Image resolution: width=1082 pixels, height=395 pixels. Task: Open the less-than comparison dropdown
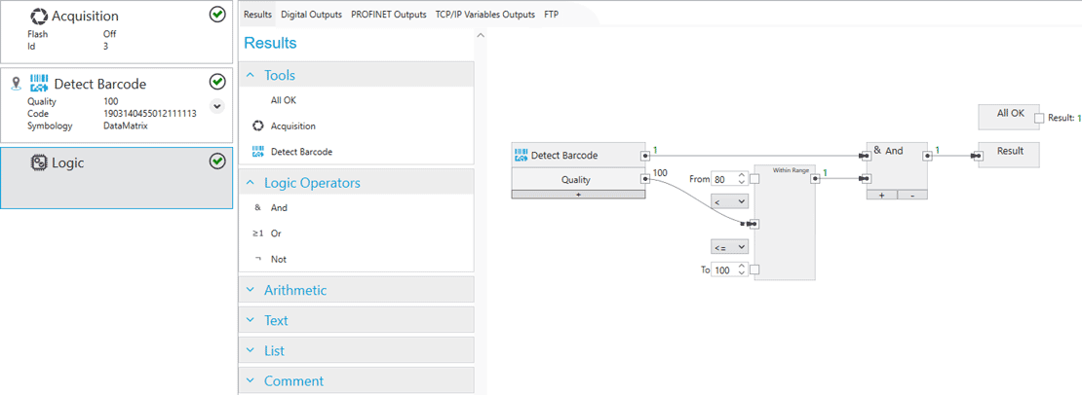click(x=729, y=201)
